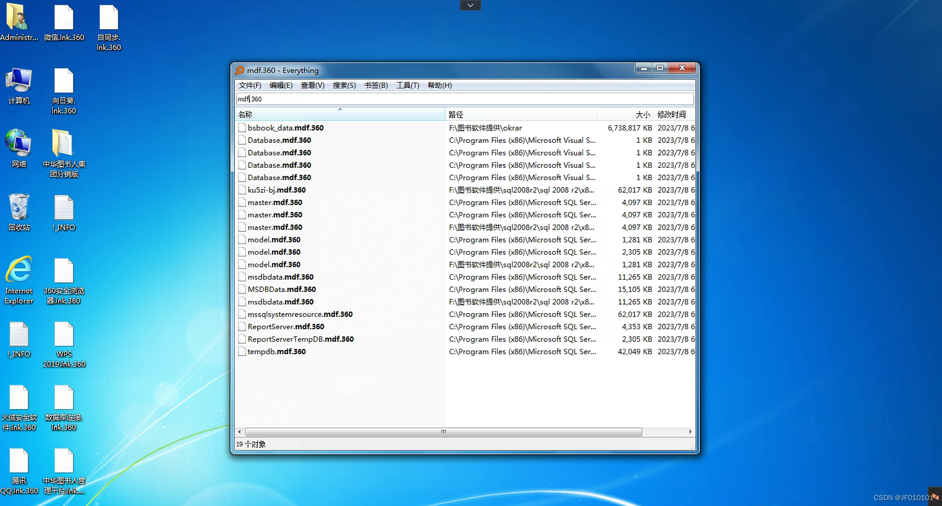This screenshot has height=506, width=942.
Task: Select the ReportServerTempDB.mdf.360 result row
Action: point(465,339)
